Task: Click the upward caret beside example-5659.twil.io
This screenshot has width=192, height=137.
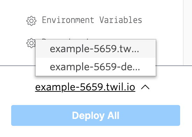Action: [x=145, y=87]
